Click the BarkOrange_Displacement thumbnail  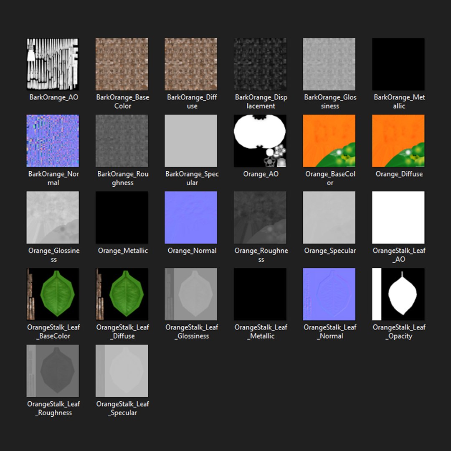click(260, 64)
